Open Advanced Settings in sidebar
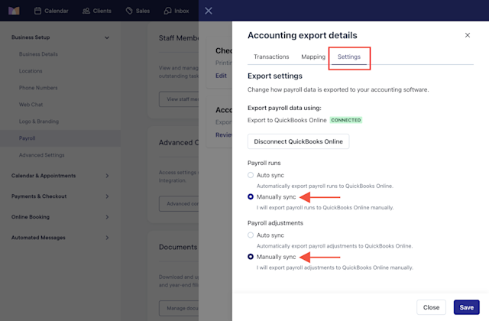 (42, 155)
